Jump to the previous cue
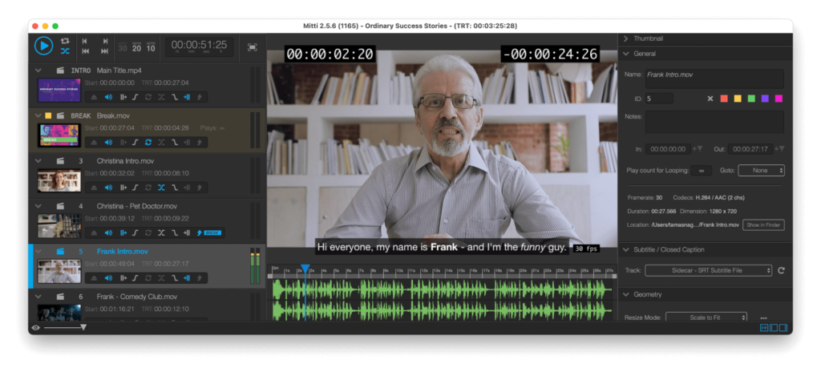Viewport: 821px width, 372px height. 85,41
